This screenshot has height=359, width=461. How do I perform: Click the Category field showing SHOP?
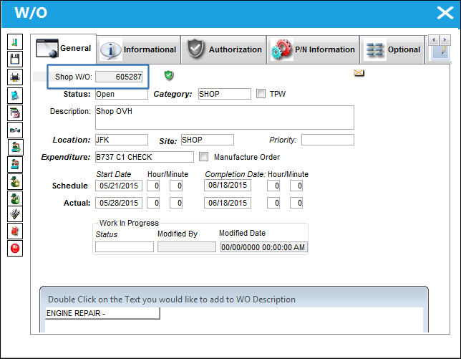(x=225, y=94)
